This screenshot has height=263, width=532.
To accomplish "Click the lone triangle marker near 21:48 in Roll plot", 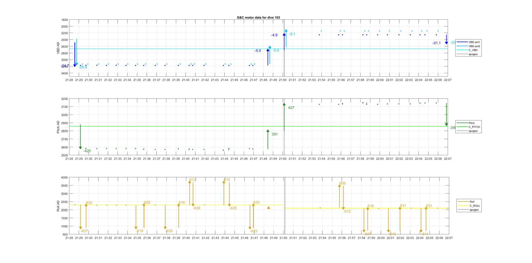I will tap(269, 208).
